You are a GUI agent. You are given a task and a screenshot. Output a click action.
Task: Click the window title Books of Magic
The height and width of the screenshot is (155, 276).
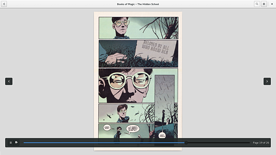coord(138,4)
